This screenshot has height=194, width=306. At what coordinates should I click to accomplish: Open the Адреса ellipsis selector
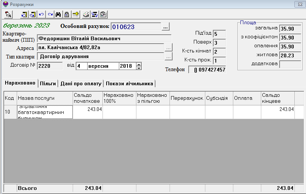coord(168,48)
